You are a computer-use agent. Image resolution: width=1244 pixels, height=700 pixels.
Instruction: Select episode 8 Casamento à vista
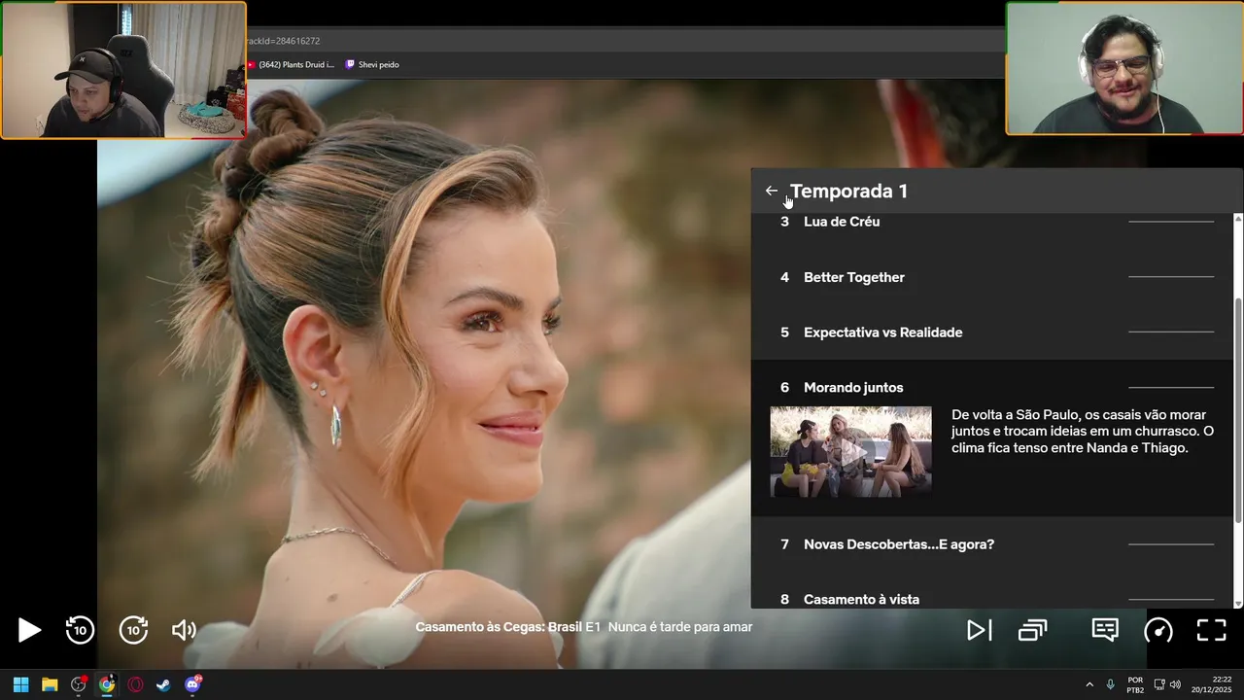click(x=991, y=595)
